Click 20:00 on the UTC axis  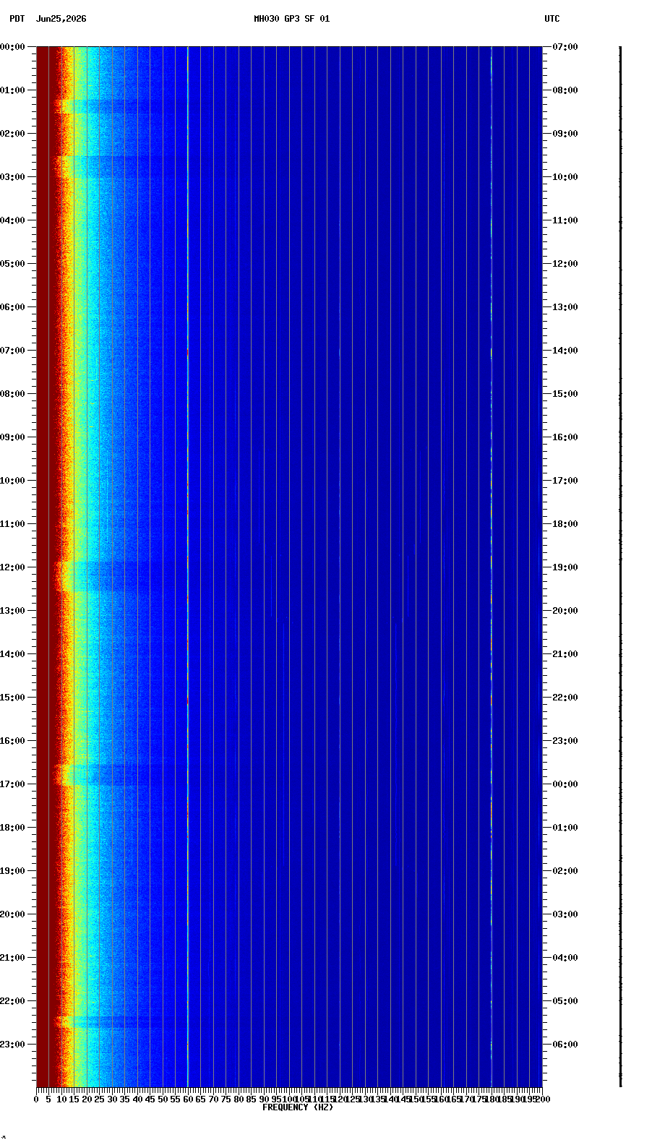(x=565, y=611)
